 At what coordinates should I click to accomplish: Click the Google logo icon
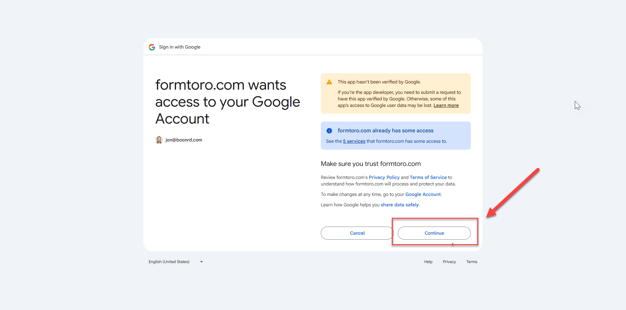pos(152,47)
